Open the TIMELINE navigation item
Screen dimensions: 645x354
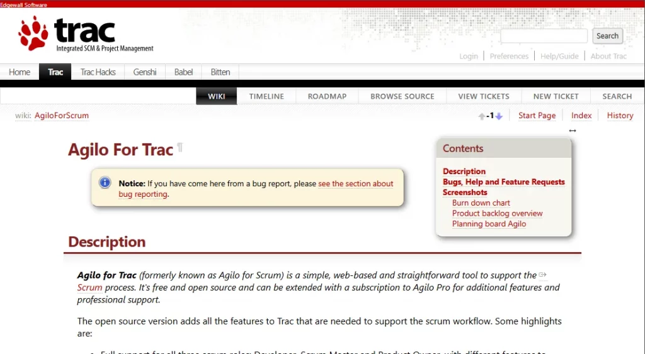(266, 96)
